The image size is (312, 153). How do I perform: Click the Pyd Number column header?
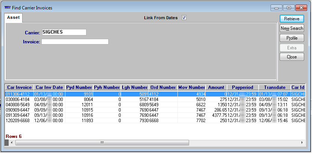79,87
